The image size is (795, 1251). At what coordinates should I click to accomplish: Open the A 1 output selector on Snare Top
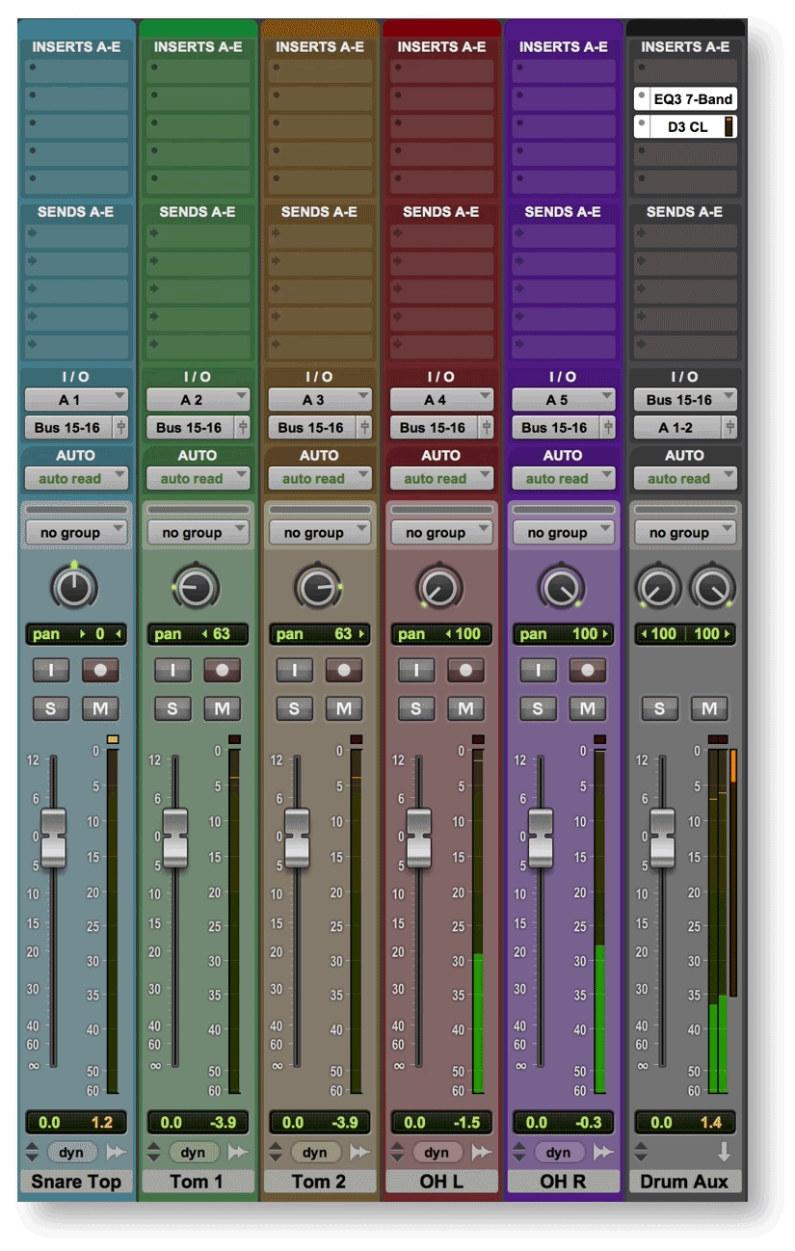tap(76, 399)
